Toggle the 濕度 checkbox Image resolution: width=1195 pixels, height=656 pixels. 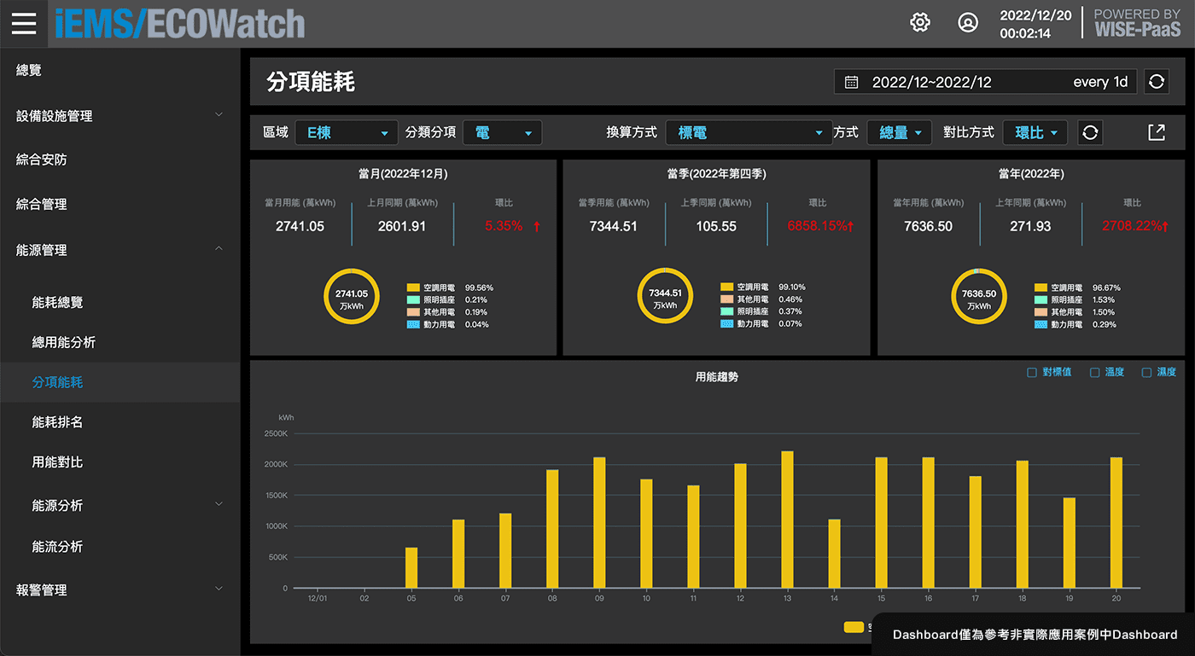(x=1147, y=373)
